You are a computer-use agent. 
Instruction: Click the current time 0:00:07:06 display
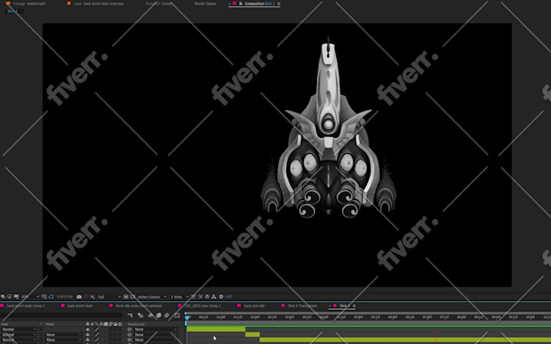[65, 296]
